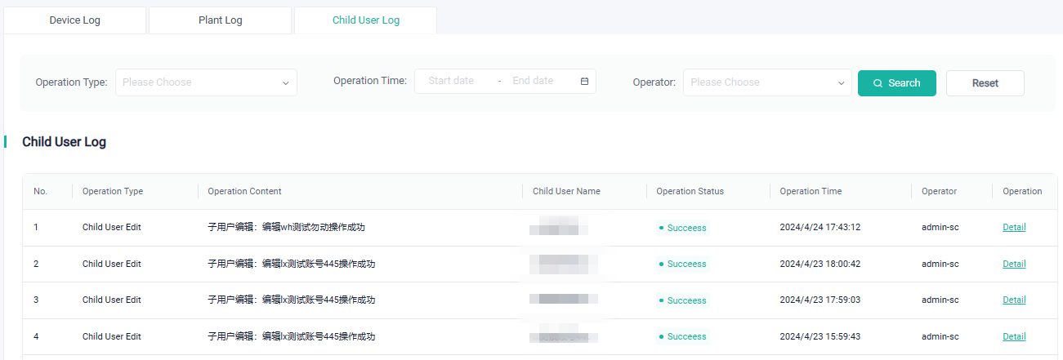Select the time 2024/4/23 17:59:03

[x=820, y=300]
